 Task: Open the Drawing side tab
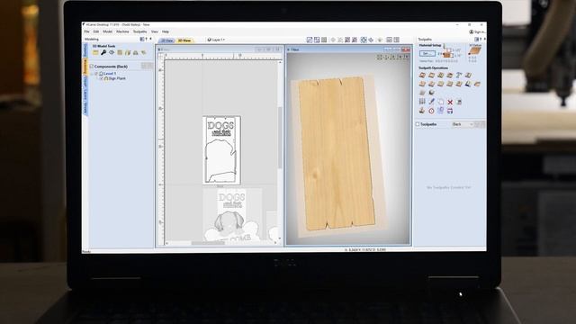pos(85,50)
